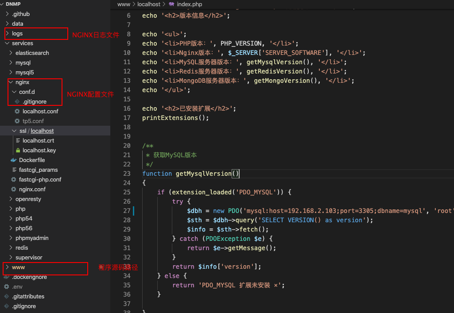Click the PHP icon in index.php breadcrumb
Viewport: 454px width, 313px height.
172,4
